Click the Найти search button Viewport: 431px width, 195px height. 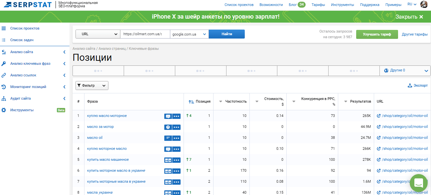(x=226, y=34)
